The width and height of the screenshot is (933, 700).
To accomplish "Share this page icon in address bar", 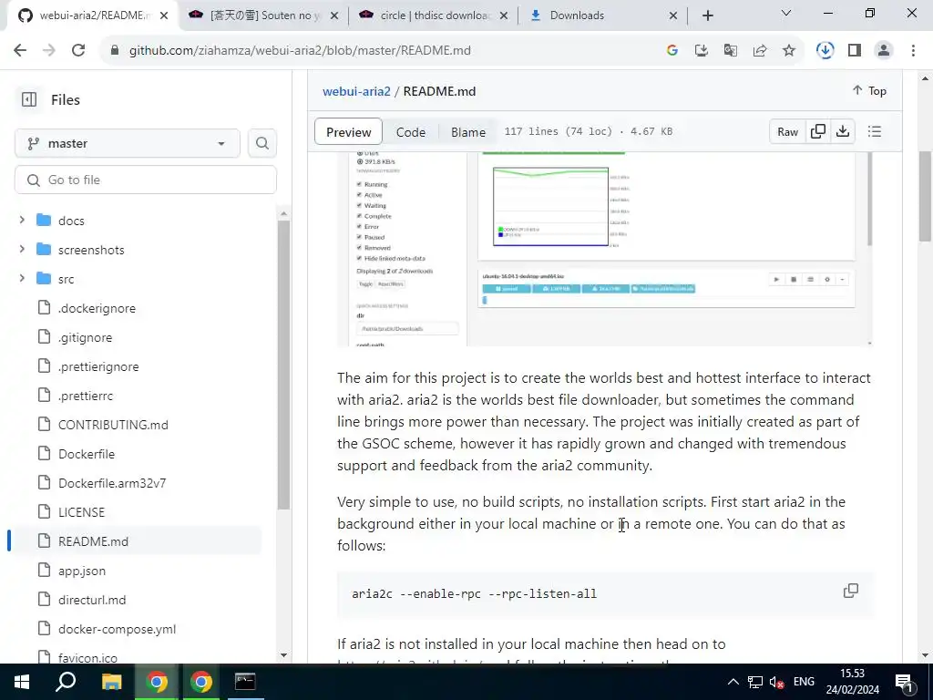I will pos(760,51).
